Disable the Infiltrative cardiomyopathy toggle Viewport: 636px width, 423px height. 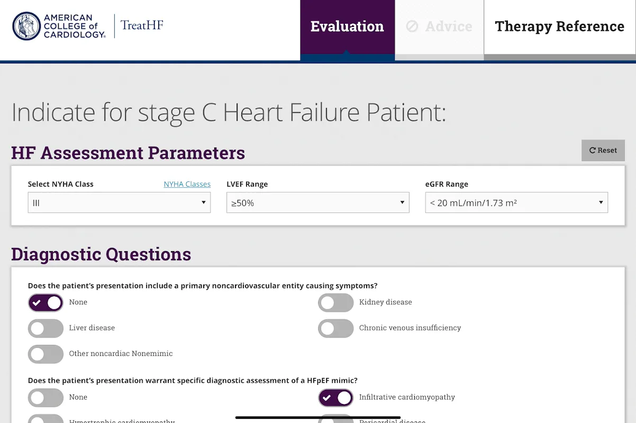pyautogui.click(x=335, y=398)
